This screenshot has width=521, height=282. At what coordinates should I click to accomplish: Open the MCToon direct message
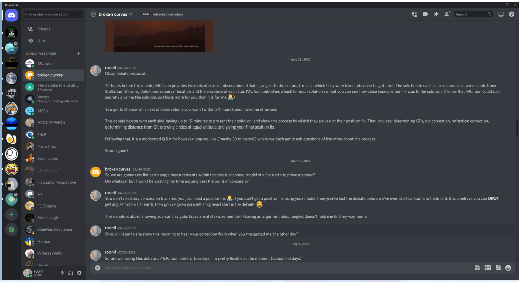tap(45, 64)
